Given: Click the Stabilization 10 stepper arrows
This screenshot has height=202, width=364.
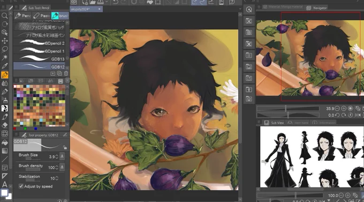Looking at the screenshot, I should (57, 178).
